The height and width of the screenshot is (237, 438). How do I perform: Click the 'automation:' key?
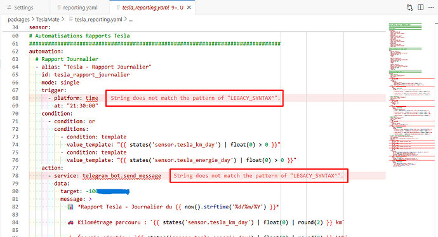[46, 51]
